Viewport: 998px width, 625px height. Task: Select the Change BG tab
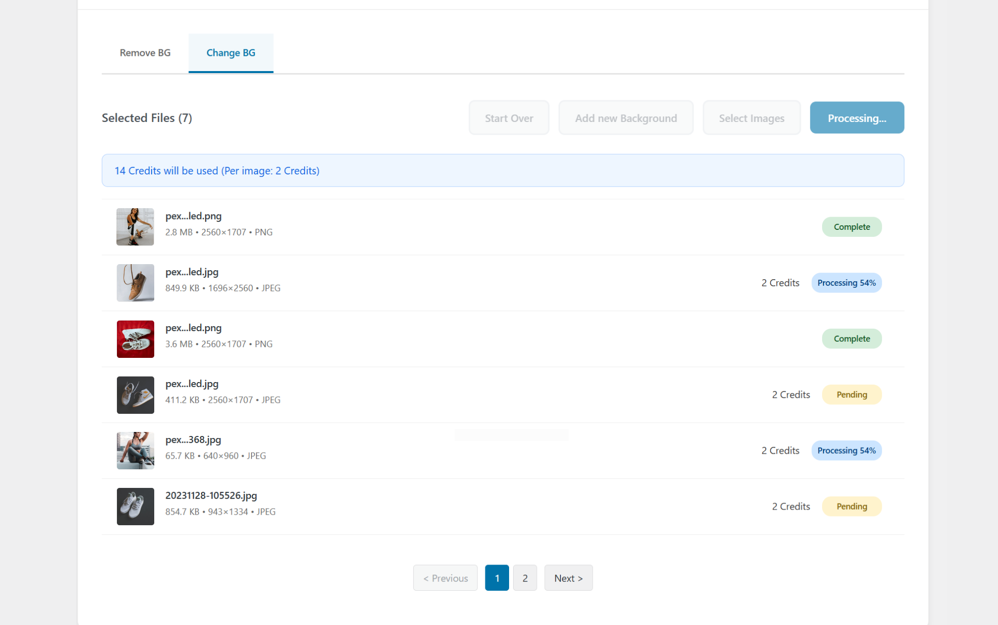pyautogui.click(x=231, y=53)
